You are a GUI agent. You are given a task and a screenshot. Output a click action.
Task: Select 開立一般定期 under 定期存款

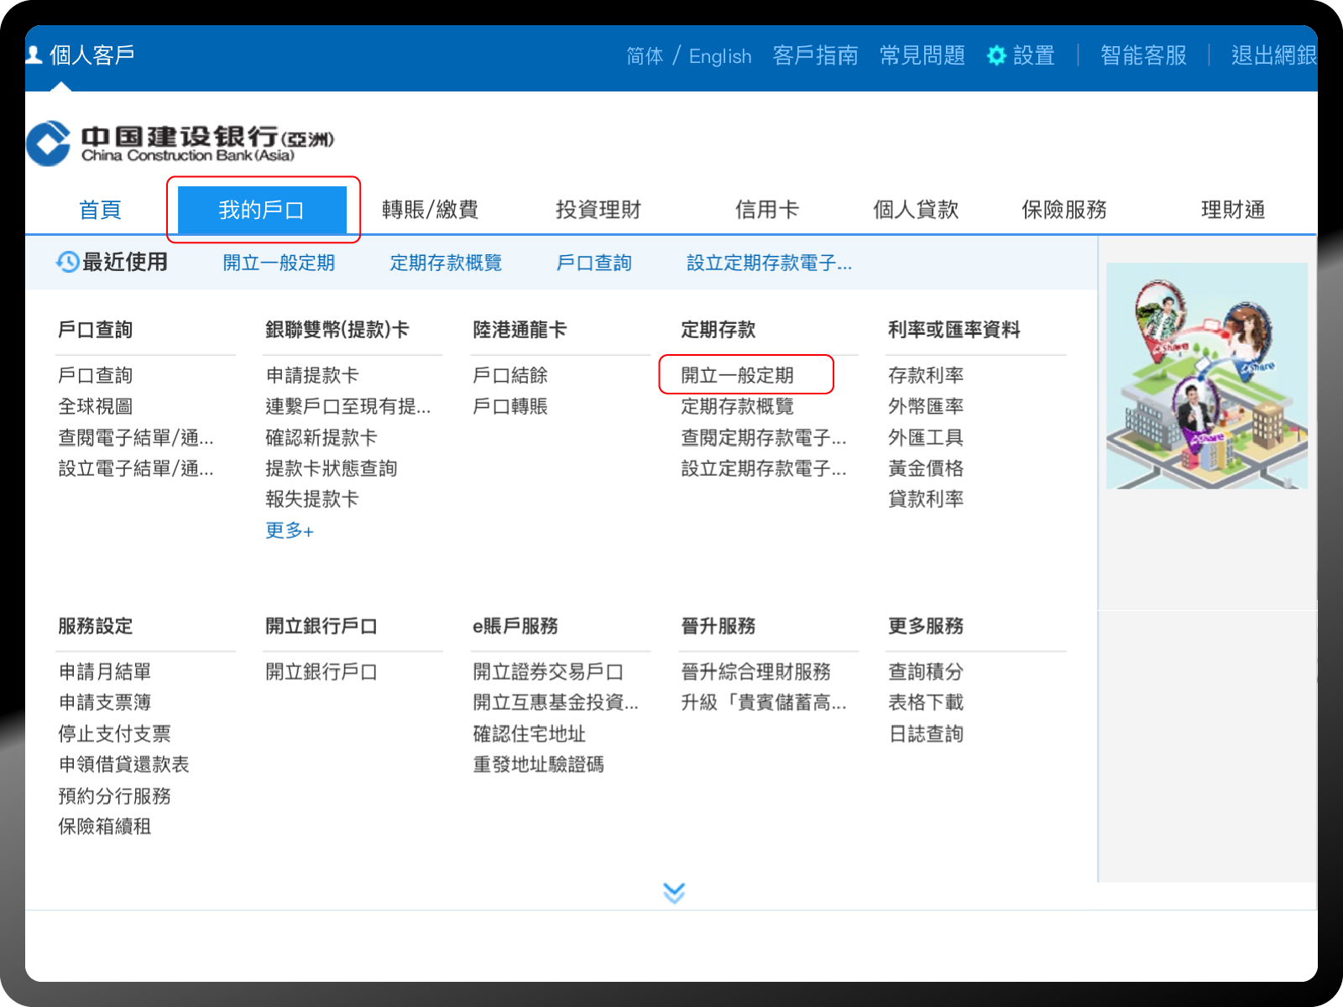pos(737,375)
